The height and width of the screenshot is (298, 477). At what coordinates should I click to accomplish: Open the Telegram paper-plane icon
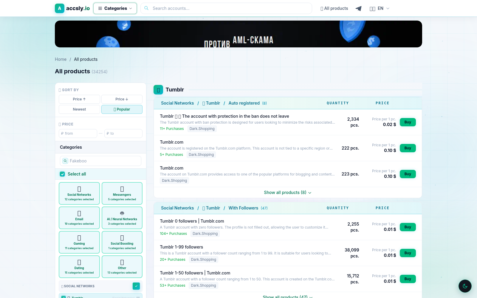(359, 8)
